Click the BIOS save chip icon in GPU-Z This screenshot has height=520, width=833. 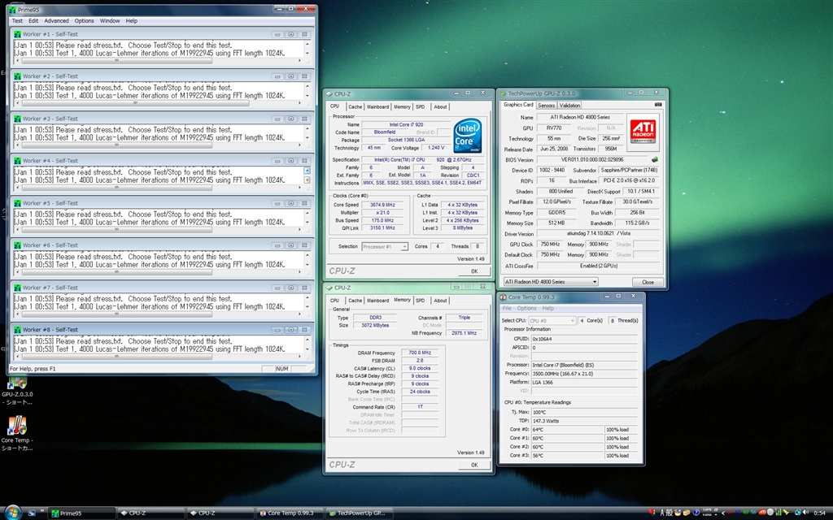655,159
